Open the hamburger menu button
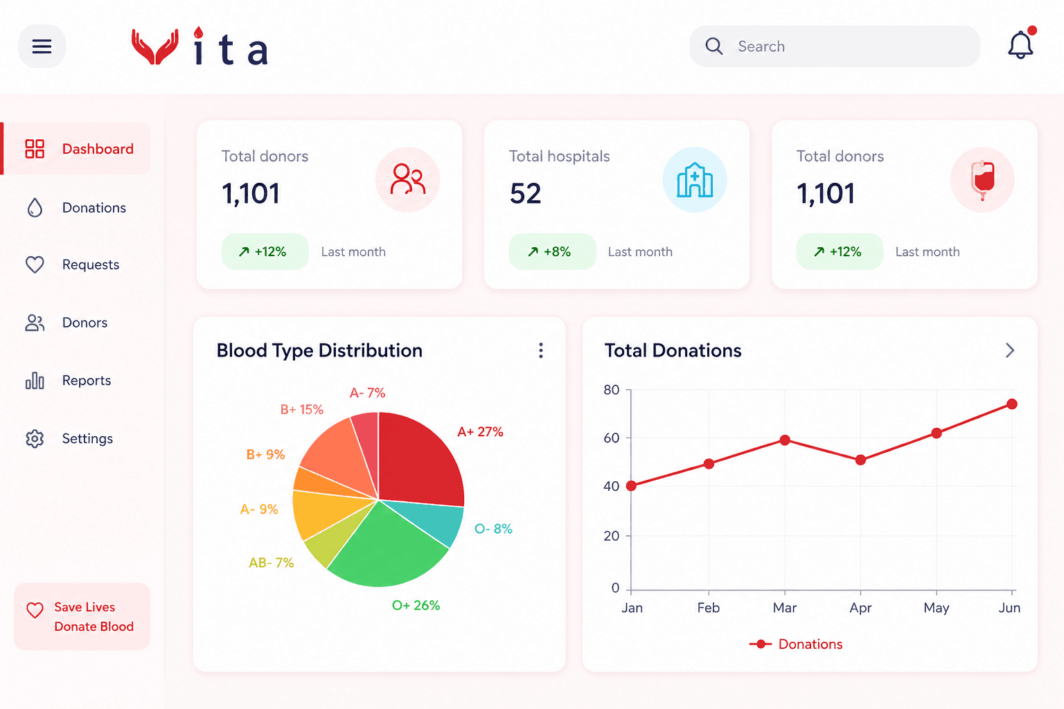Viewport: 1064px width, 709px height. click(42, 46)
